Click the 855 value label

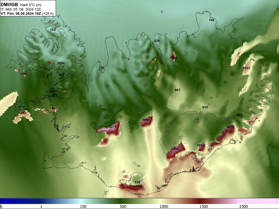point(205,107)
